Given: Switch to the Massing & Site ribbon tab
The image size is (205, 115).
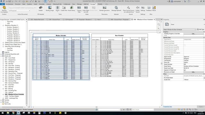Looking at the screenshot, I should [x=57, y=4].
